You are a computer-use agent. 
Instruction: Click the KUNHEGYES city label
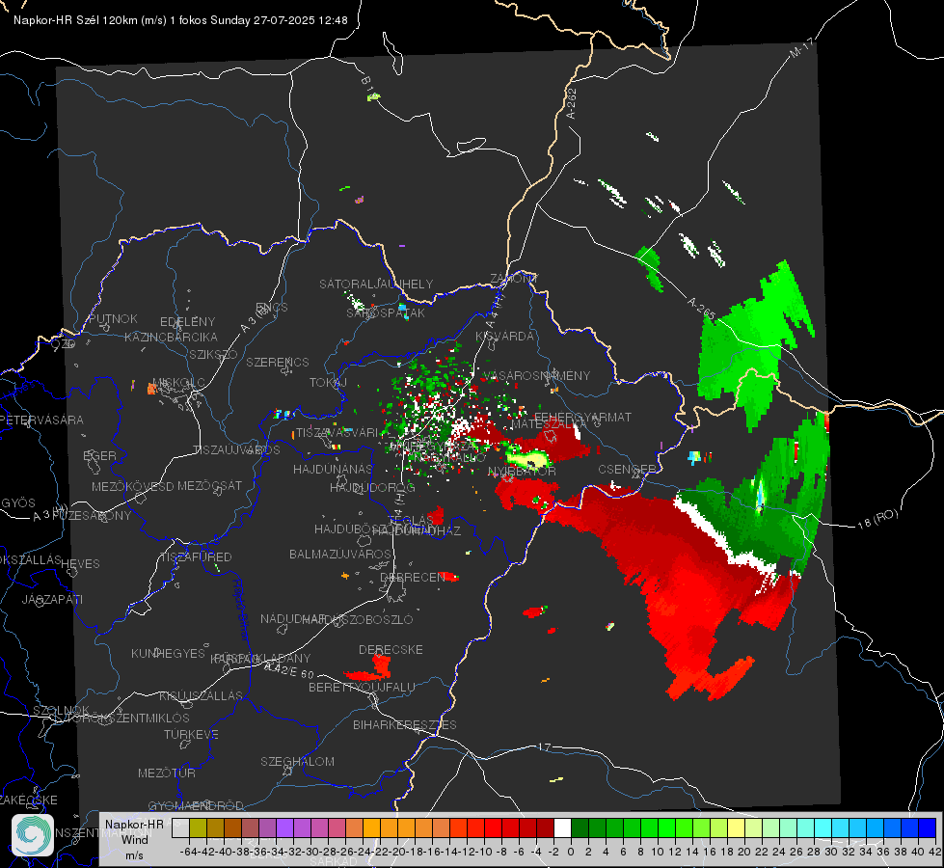[169, 653]
